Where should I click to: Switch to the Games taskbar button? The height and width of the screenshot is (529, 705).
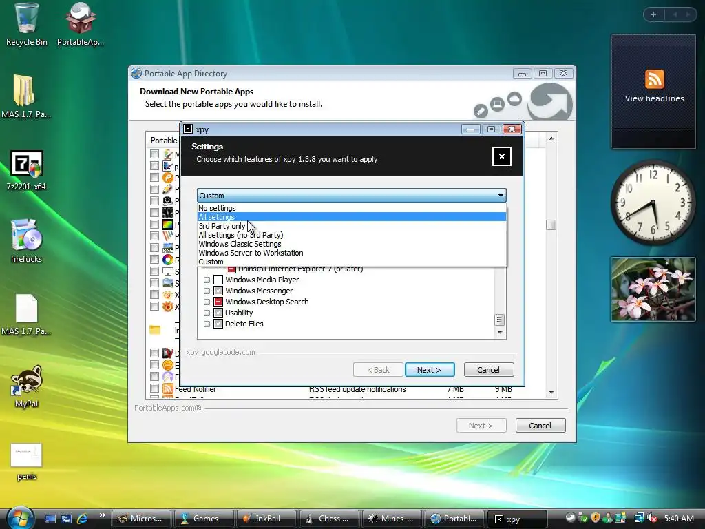pos(203,519)
